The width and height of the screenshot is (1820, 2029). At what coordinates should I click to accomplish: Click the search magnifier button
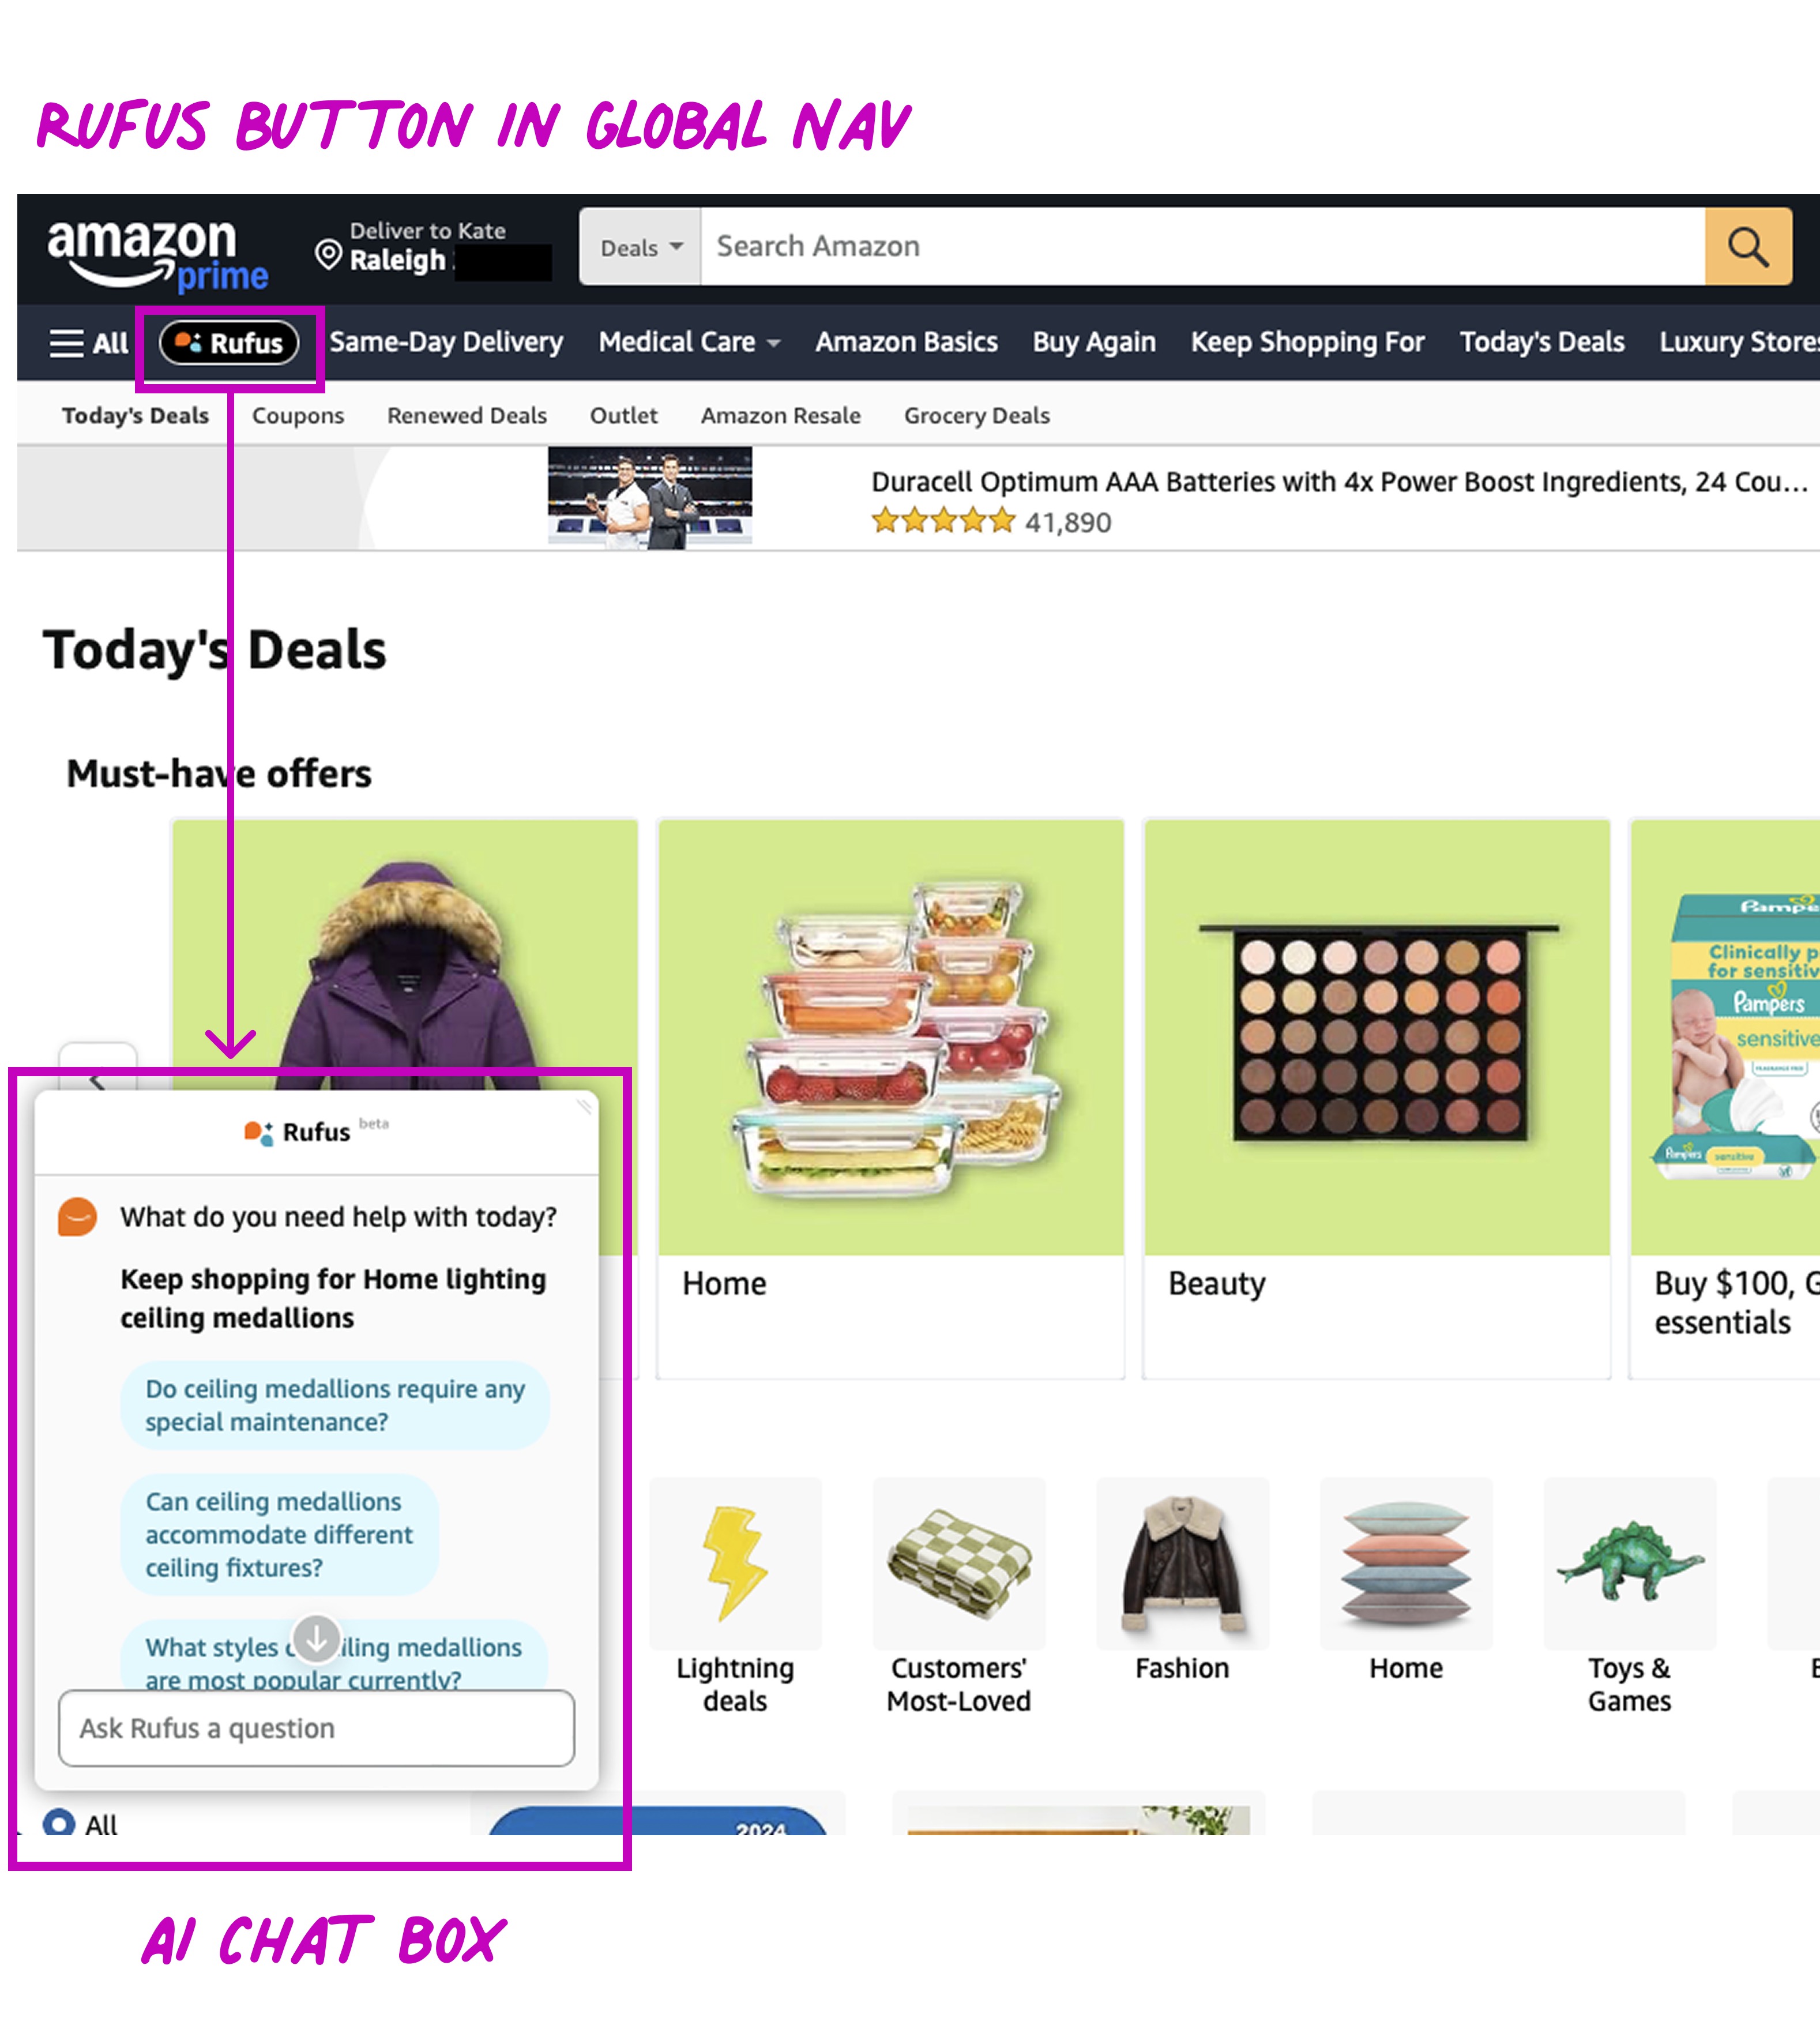click(1747, 246)
